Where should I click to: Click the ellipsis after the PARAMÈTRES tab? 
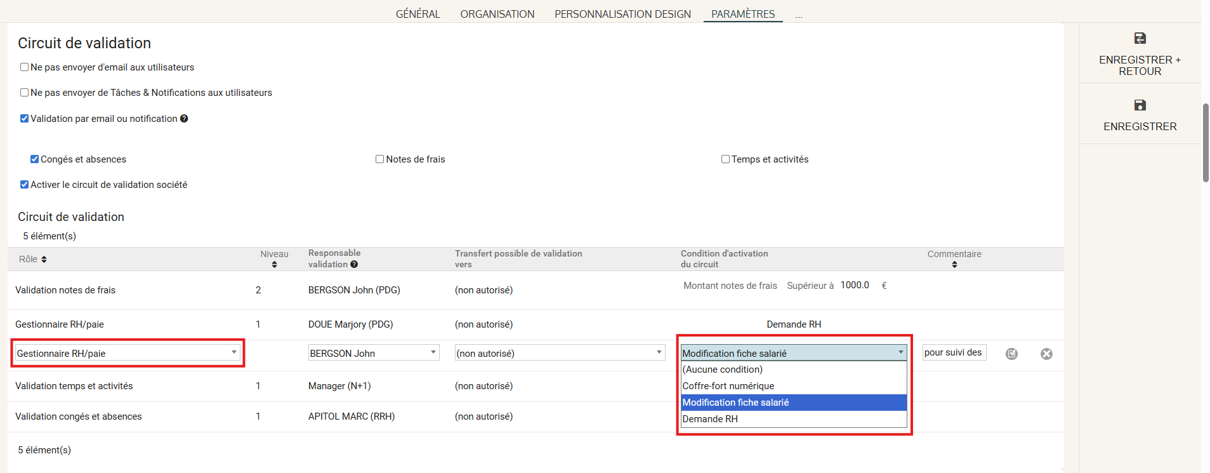(799, 15)
